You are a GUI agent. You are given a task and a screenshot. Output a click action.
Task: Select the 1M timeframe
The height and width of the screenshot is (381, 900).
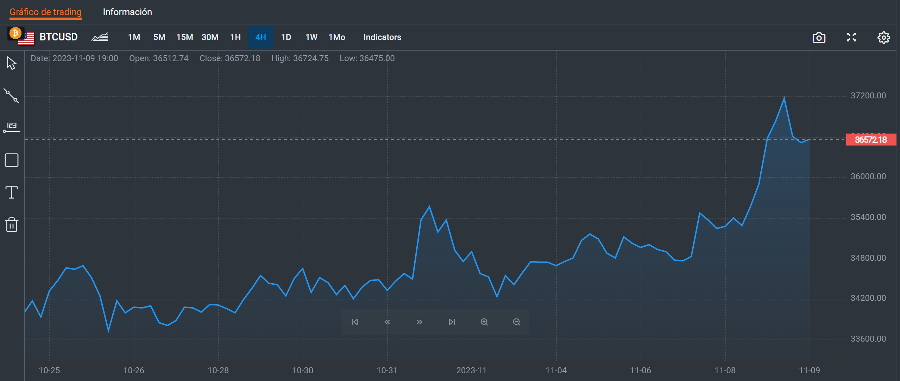pos(134,37)
